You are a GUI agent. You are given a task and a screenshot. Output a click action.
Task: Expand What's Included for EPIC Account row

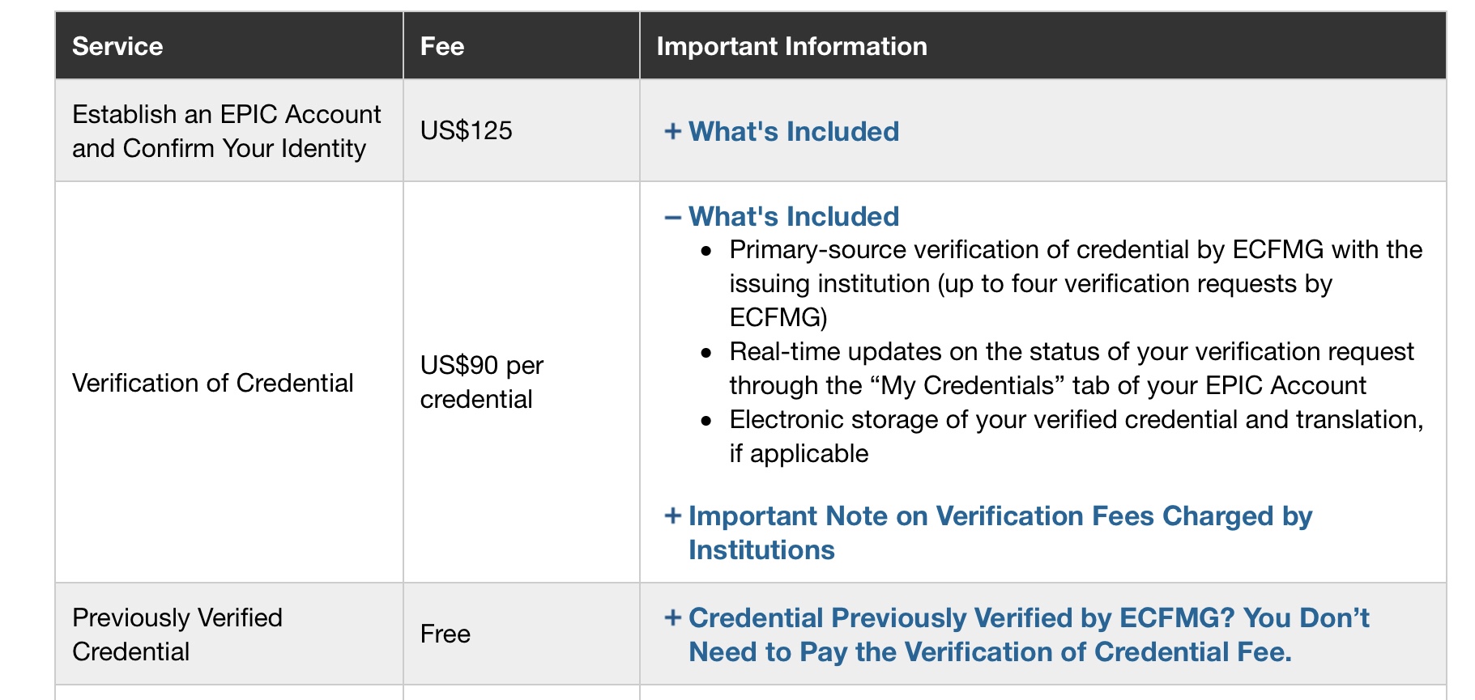[793, 131]
